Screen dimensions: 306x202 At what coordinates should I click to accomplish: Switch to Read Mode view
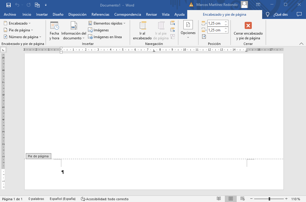[x=219, y=199]
